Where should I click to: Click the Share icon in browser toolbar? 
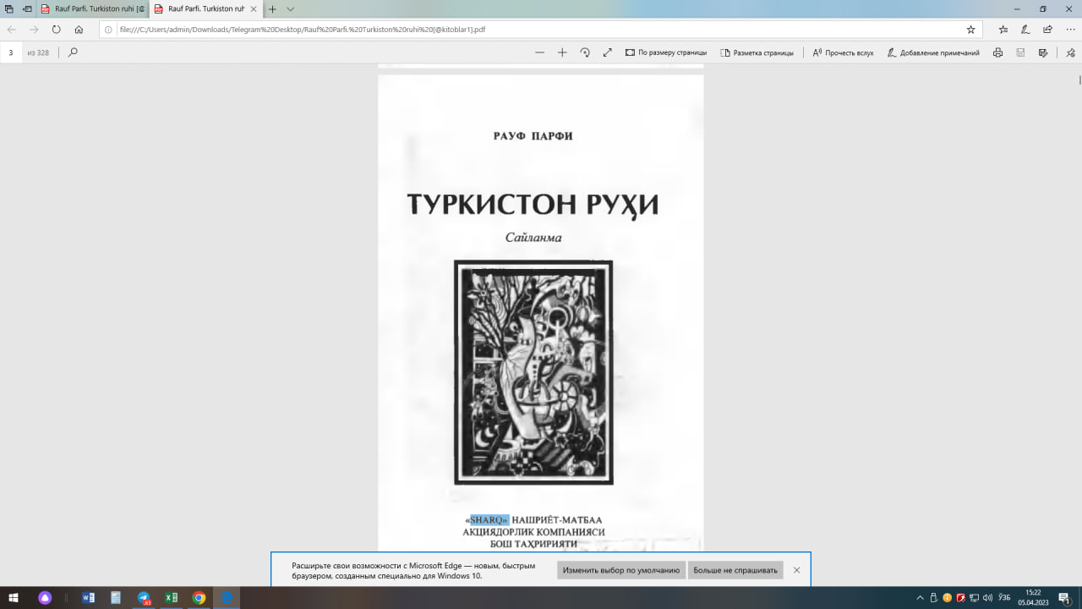click(1047, 29)
